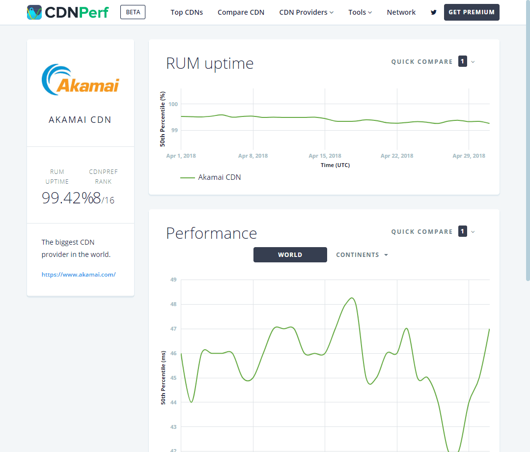
Task: Click the CDNPerf logo icon
Action: [34, 12]
